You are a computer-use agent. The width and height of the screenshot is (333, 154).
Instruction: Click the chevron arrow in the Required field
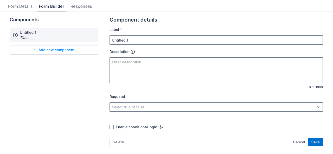tap(318, 107)
